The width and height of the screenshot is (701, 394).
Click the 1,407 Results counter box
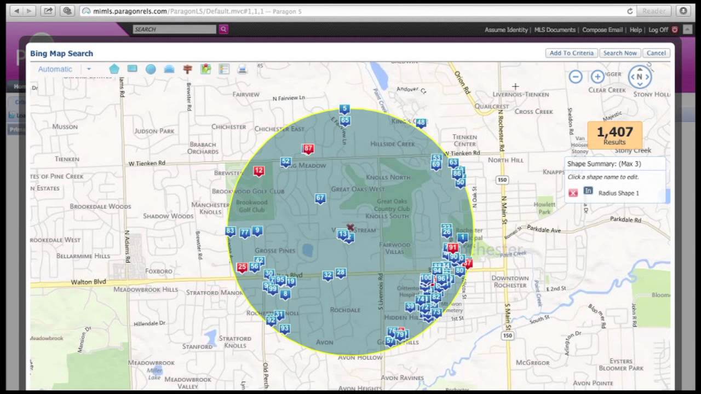[614, 135]
